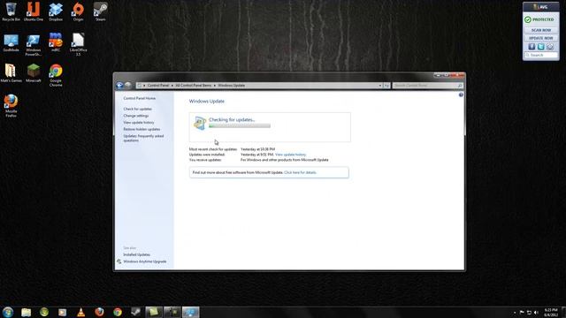Screen dimensions: 566x318
Task: Click the PROTECTED status in AVG gadget
Action: tap(539, 19)
